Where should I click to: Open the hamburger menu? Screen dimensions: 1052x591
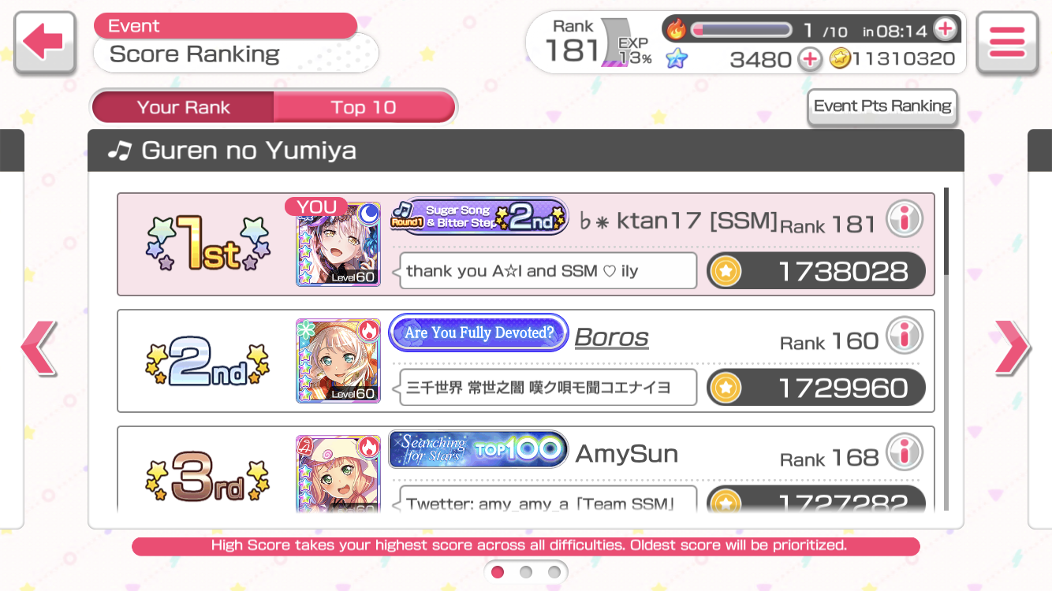(1007, 43)
